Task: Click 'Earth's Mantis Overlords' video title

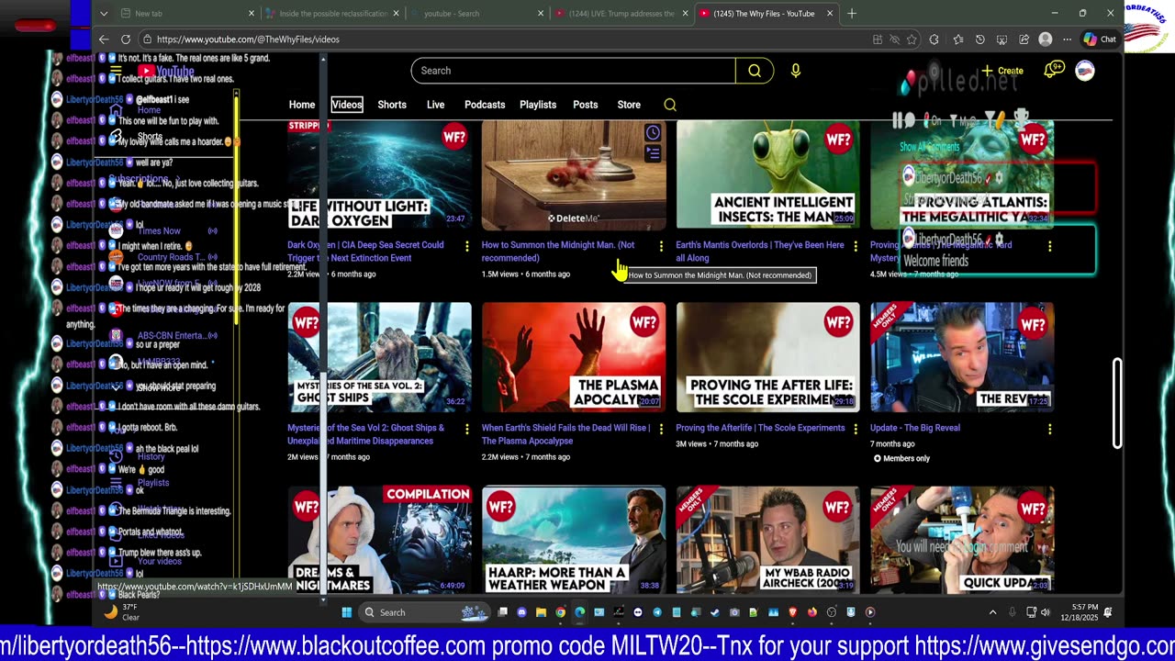Action: [x=760, y=252]
